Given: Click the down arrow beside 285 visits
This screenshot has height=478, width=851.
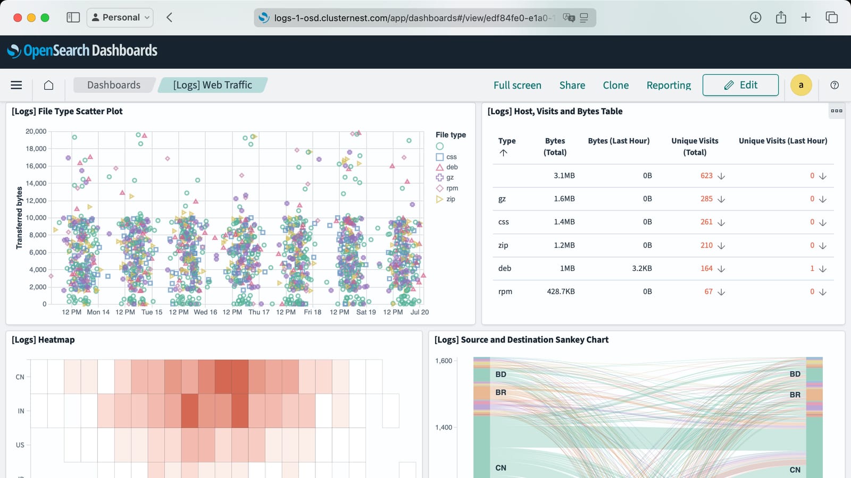Looking at the screenshot, I should tap(721, 199).
